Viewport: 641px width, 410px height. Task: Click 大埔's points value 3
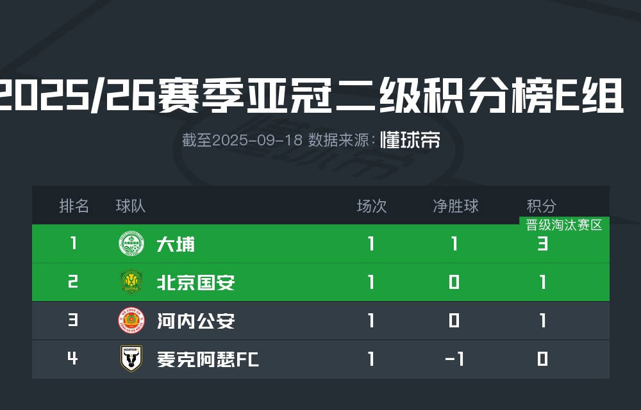[x=542, y=244]
